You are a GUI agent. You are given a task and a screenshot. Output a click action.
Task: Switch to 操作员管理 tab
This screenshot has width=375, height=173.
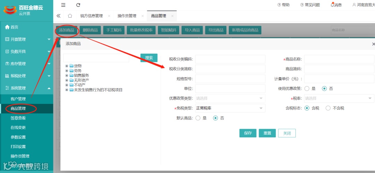coord(127,16)
